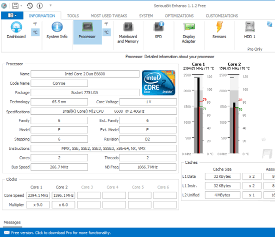
Task: Open Mainboard and Memory details
Action: click(x=128, y=33)
